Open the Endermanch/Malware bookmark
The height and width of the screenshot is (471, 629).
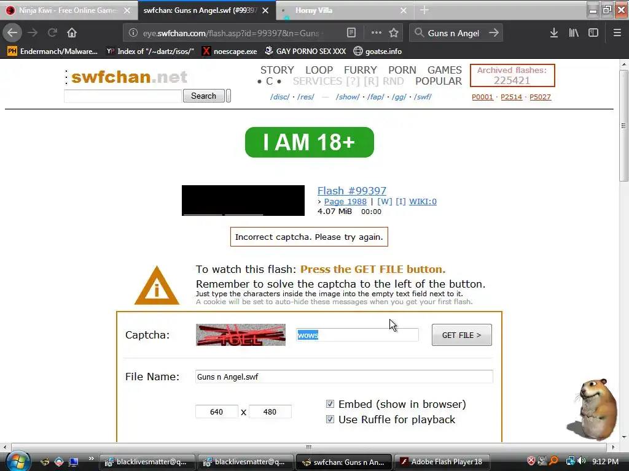point(53,52)
